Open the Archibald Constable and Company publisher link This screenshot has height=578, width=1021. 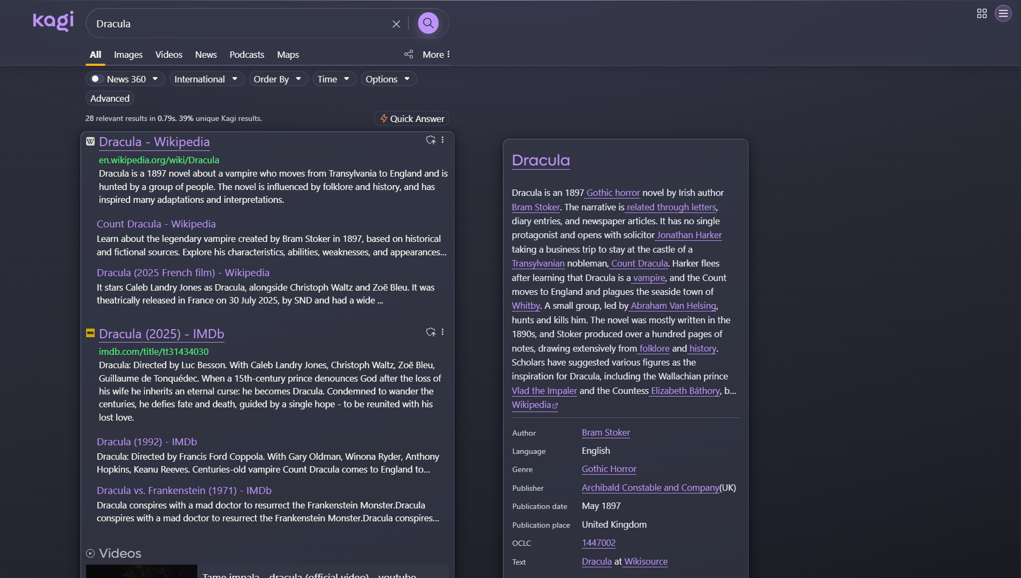pos(650,488)
